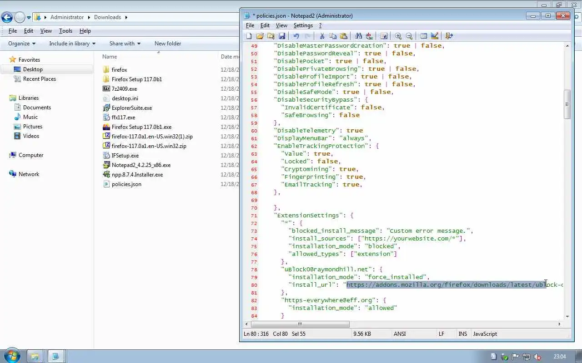Save policies.json with the floppy icon
Image resolution: width=582 pixels, height=363 pixels.
(x=282, y=36)
